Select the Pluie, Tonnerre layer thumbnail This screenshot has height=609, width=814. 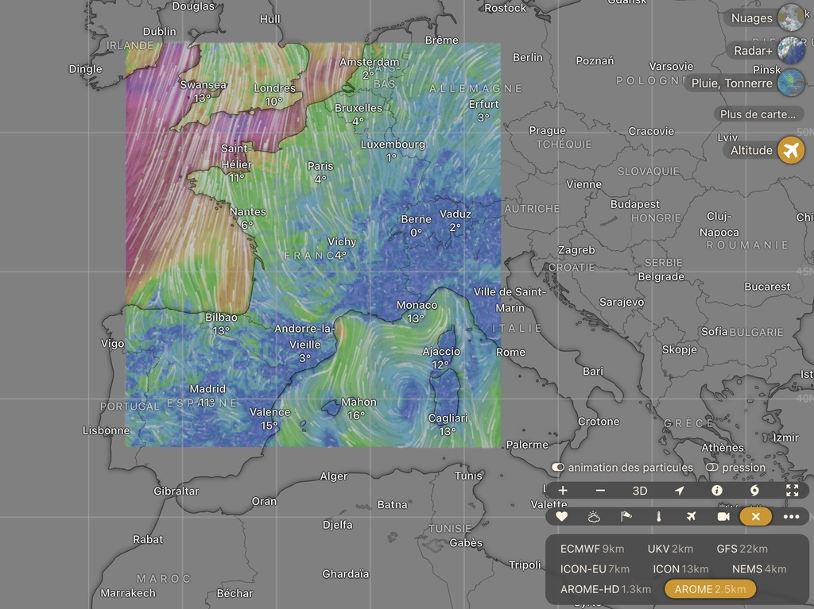[791, 83]
